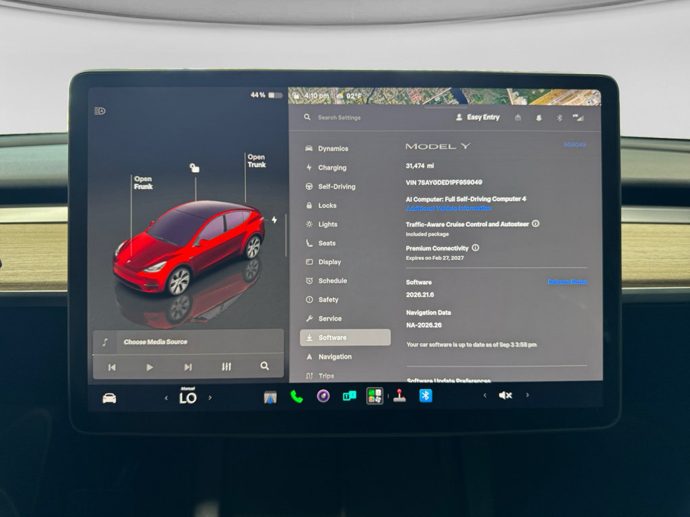Open car controls from bottom bar
690x517 pixels.
pyautogui.click(x=109, y=399)
